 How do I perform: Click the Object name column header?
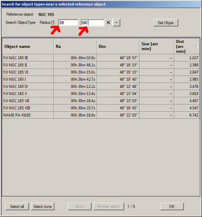pyautogui.click(x=28, y=47)
